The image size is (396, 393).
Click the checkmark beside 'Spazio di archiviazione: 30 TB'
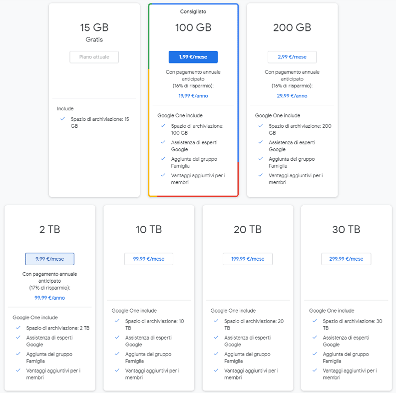click(315, 321)
